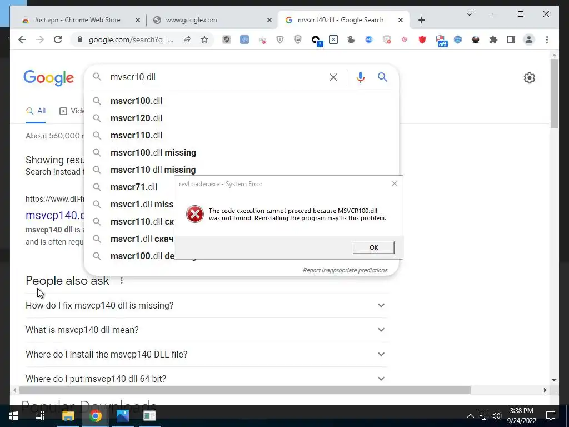Image resolution: width=569 pixels, height=427 pixels.
Task: Reload the page with the refresh icon
Action: click(x=58, y=39)
